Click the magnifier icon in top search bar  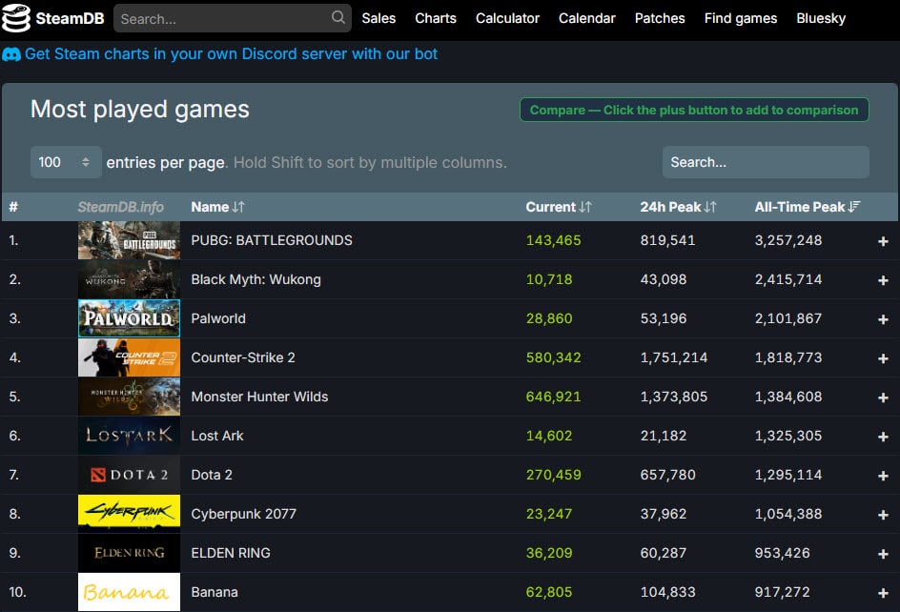tap(338, 18)
